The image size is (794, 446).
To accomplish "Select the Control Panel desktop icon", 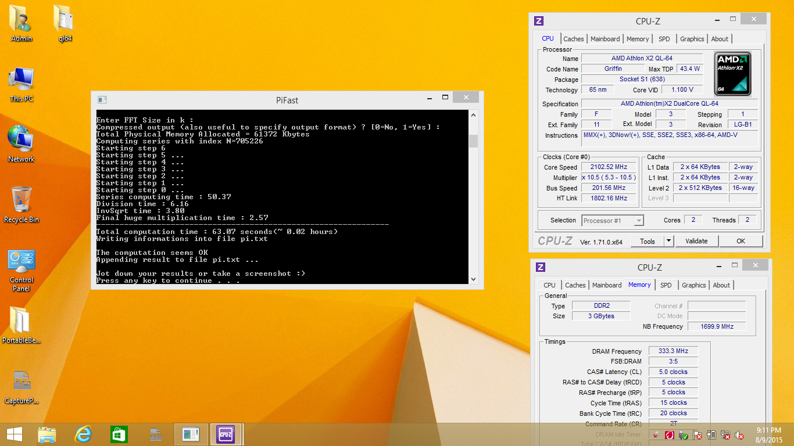I will [22, 270].
